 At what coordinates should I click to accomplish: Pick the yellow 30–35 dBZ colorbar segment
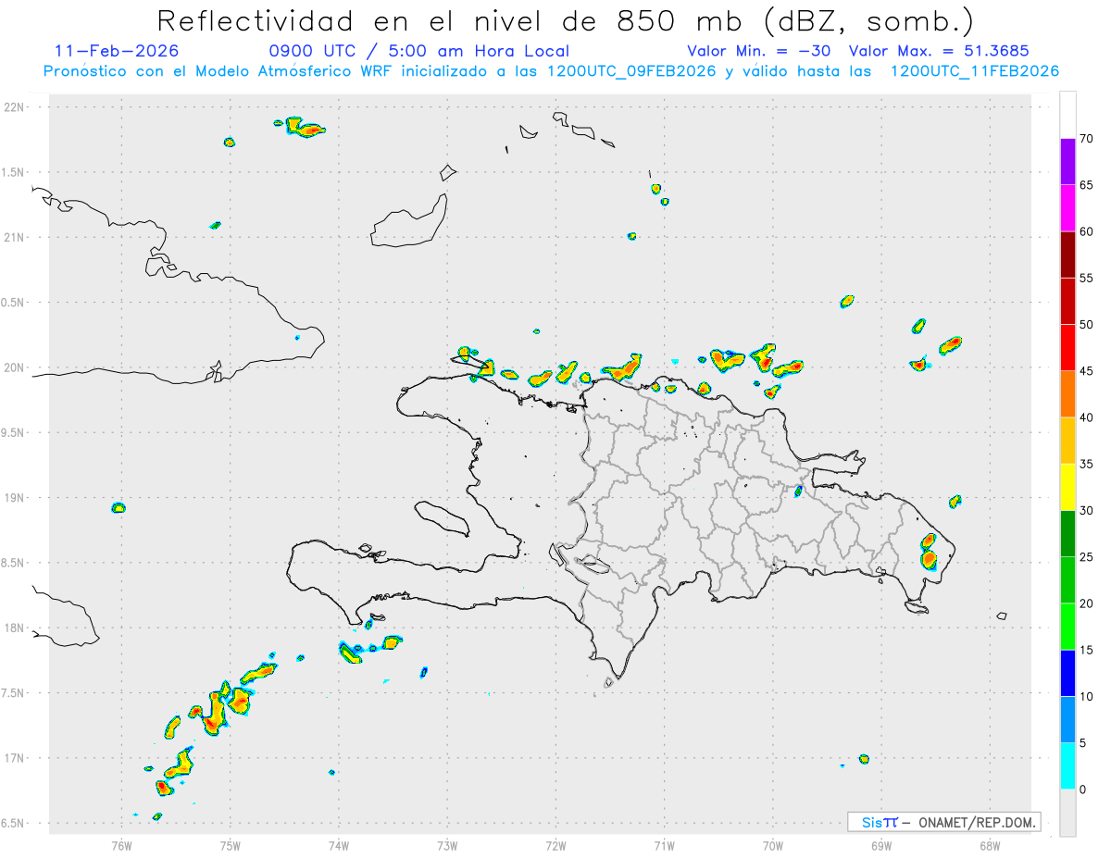pos(1067,487)
